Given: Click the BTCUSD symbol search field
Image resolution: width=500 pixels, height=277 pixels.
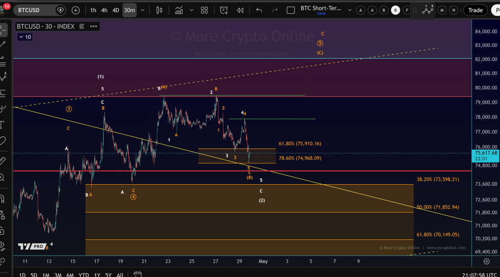Looking at the screenshot, I should 34,10.
